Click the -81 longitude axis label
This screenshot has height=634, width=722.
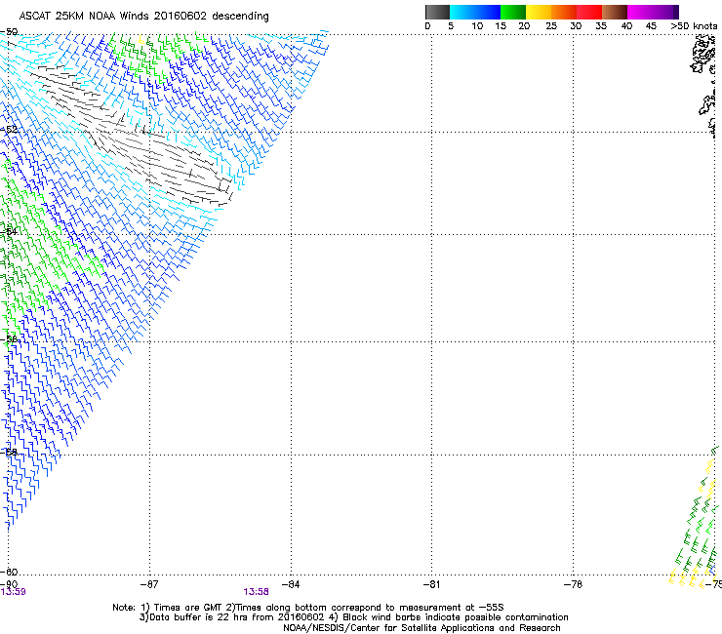[x=431, y=584]
